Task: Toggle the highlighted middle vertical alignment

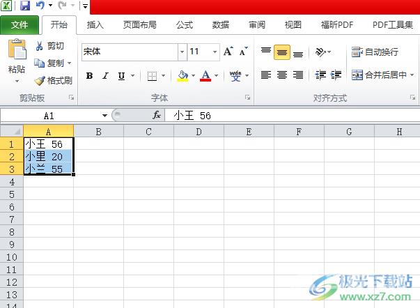Action: (x=282, y=52)
